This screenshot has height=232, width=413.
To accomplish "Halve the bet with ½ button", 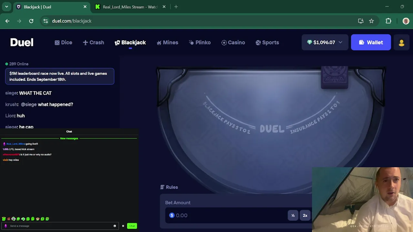I will pos(293,215).
